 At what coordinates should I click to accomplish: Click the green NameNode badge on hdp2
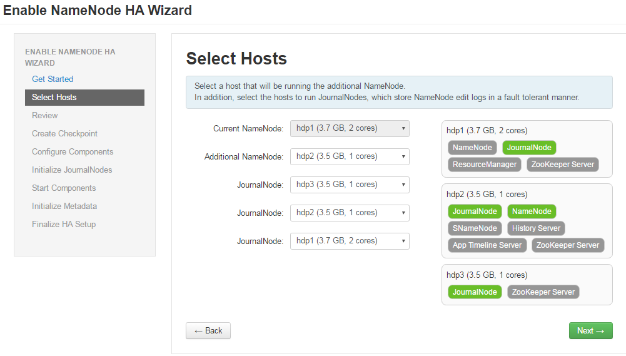tap(532, 211)
